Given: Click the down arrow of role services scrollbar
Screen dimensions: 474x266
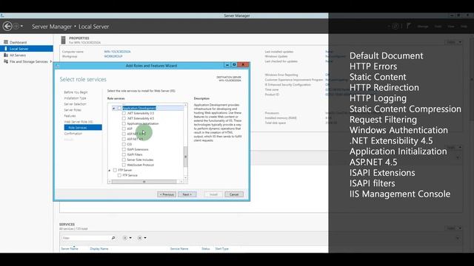Looking at the screenshot, I should [186, 177].
